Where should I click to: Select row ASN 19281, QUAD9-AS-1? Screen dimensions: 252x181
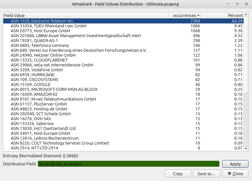(x=123, y=41)
